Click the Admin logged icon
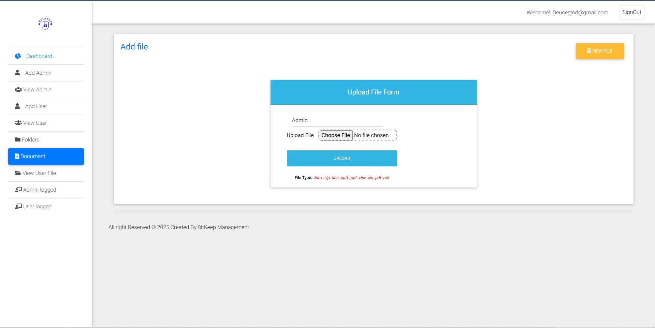The width and height of the screenshot is (655, 328). (x=18, y=190)
